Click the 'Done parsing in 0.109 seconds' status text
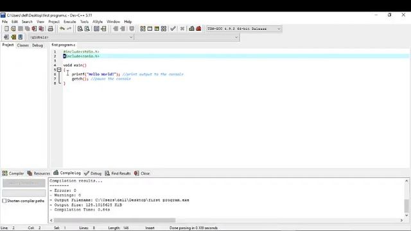The image size is (411, 231). 193,228
